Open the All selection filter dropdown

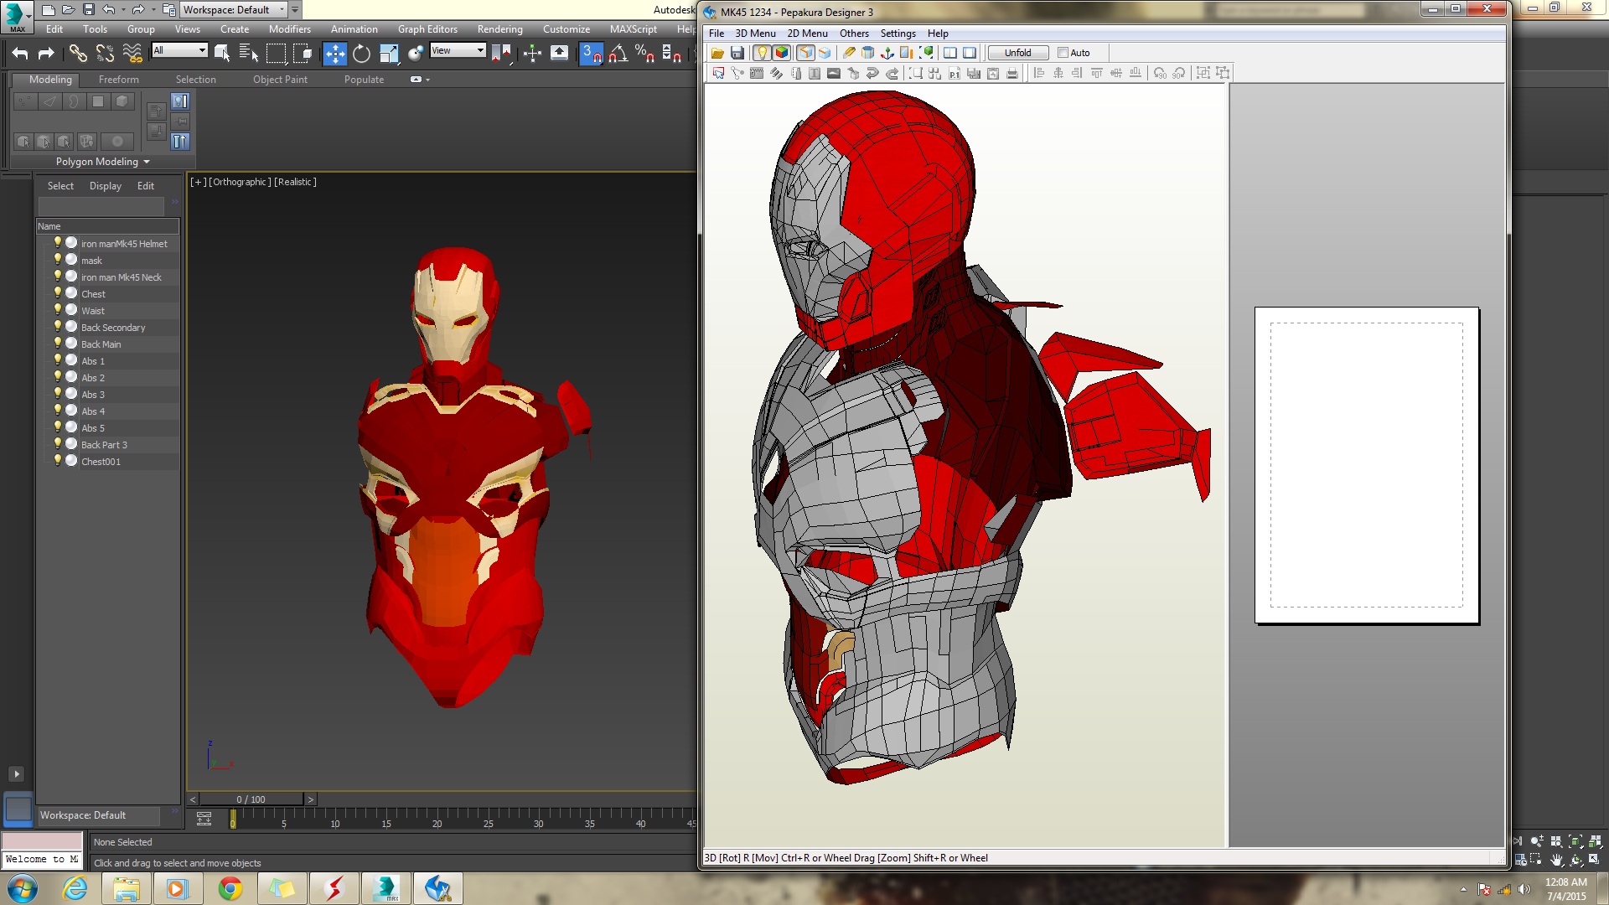click(x=179, y=50)
